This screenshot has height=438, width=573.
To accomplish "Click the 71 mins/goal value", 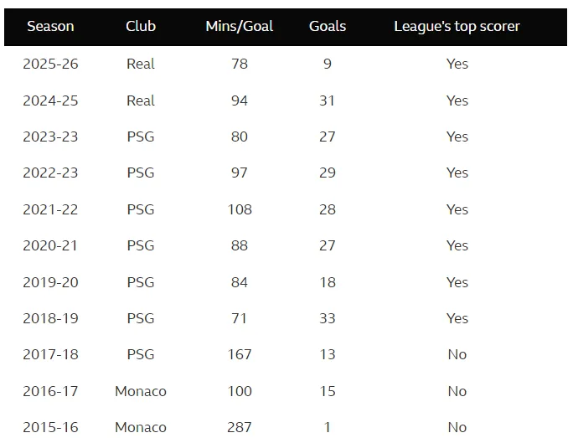I will coord(240,318).
